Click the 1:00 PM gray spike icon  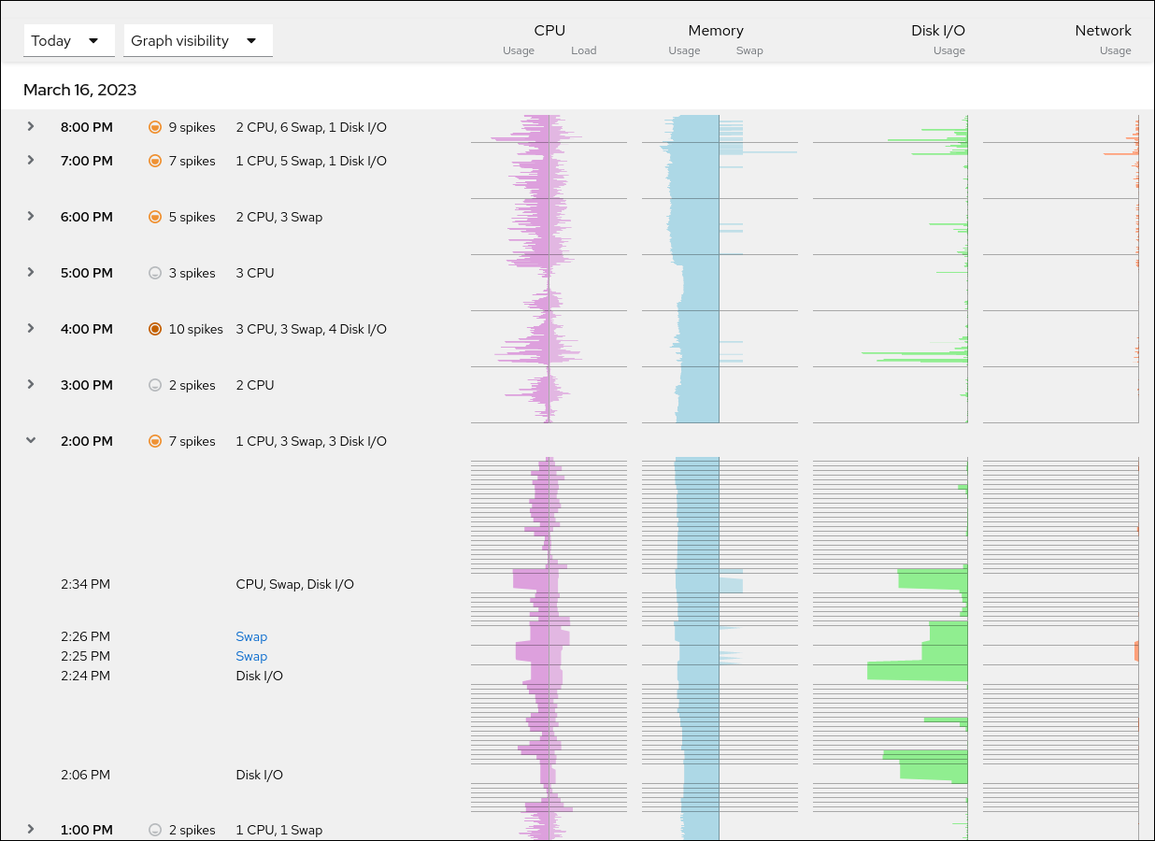click(155, 830)
